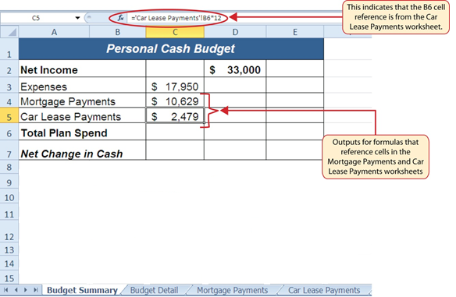Select column C header
Viewport: 456px width, 297px height.
(x=175, y=32)
